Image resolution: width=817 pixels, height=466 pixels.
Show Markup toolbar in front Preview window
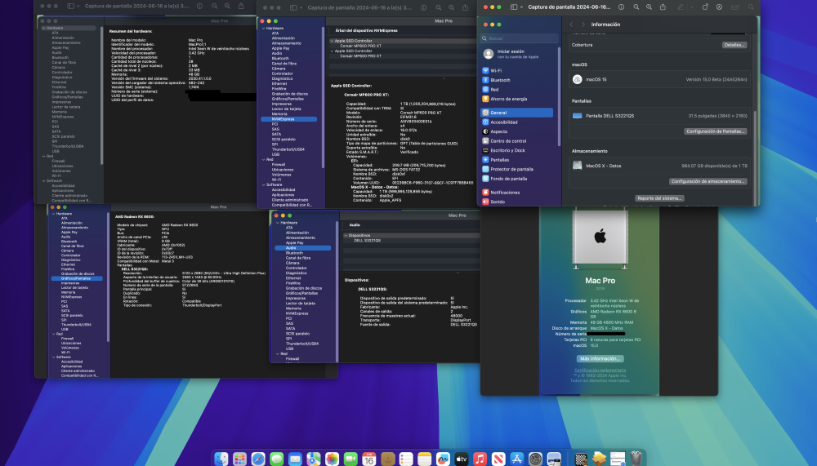[x=719, y=7]
